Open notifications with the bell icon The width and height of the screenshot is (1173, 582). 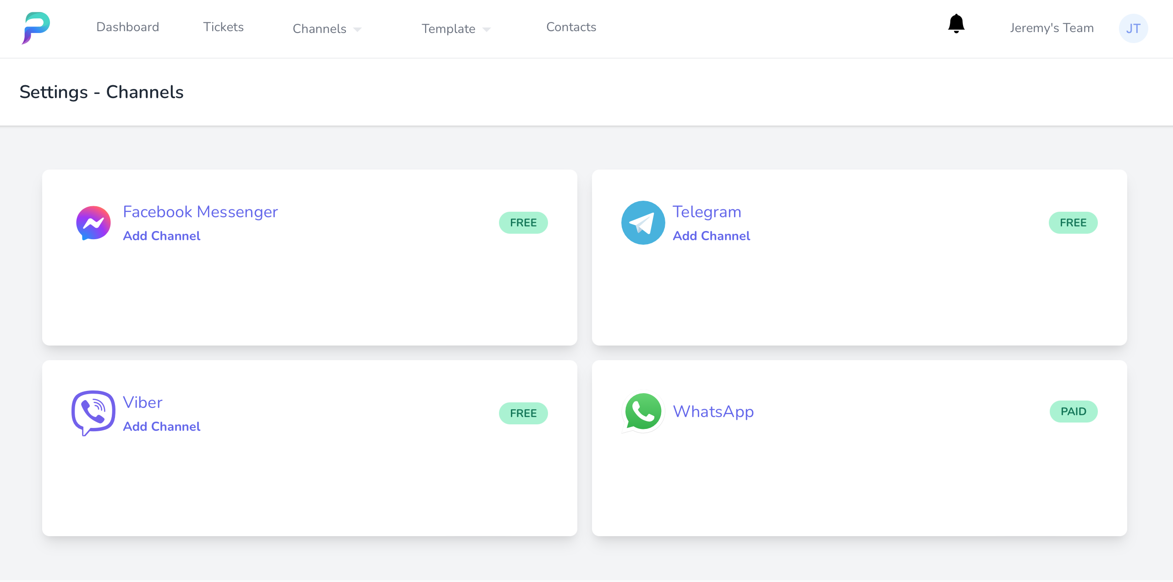956,24
